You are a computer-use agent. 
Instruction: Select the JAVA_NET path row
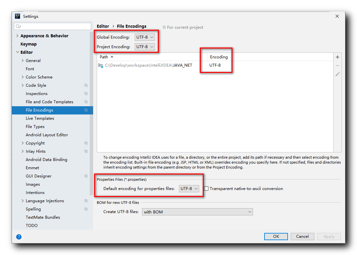coord(215,65)
